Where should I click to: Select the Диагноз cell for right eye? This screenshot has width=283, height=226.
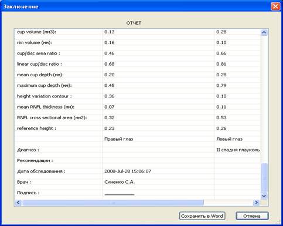[158, 150]
